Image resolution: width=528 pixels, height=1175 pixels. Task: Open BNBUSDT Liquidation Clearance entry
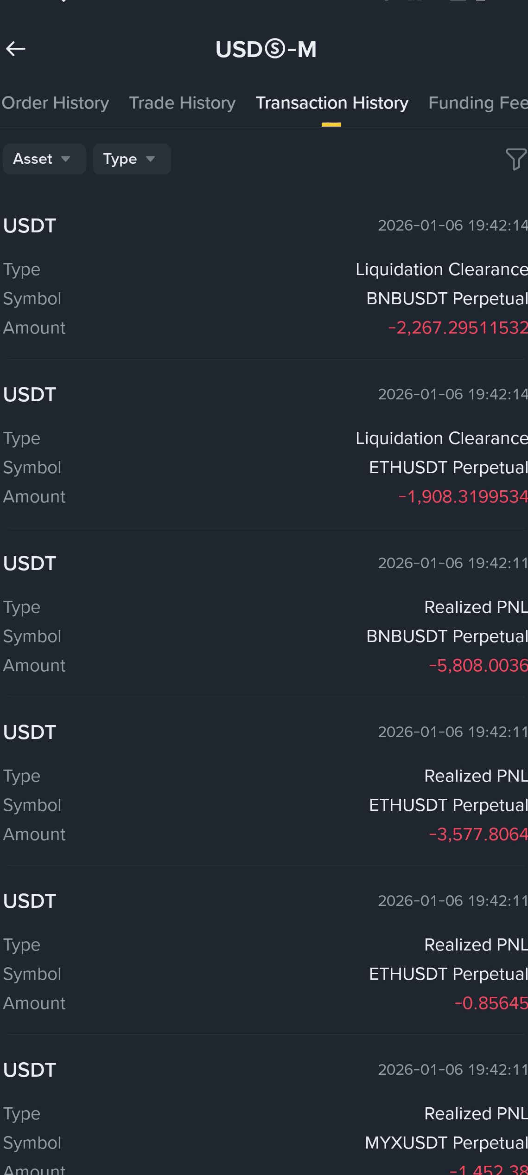click(264, 276)
